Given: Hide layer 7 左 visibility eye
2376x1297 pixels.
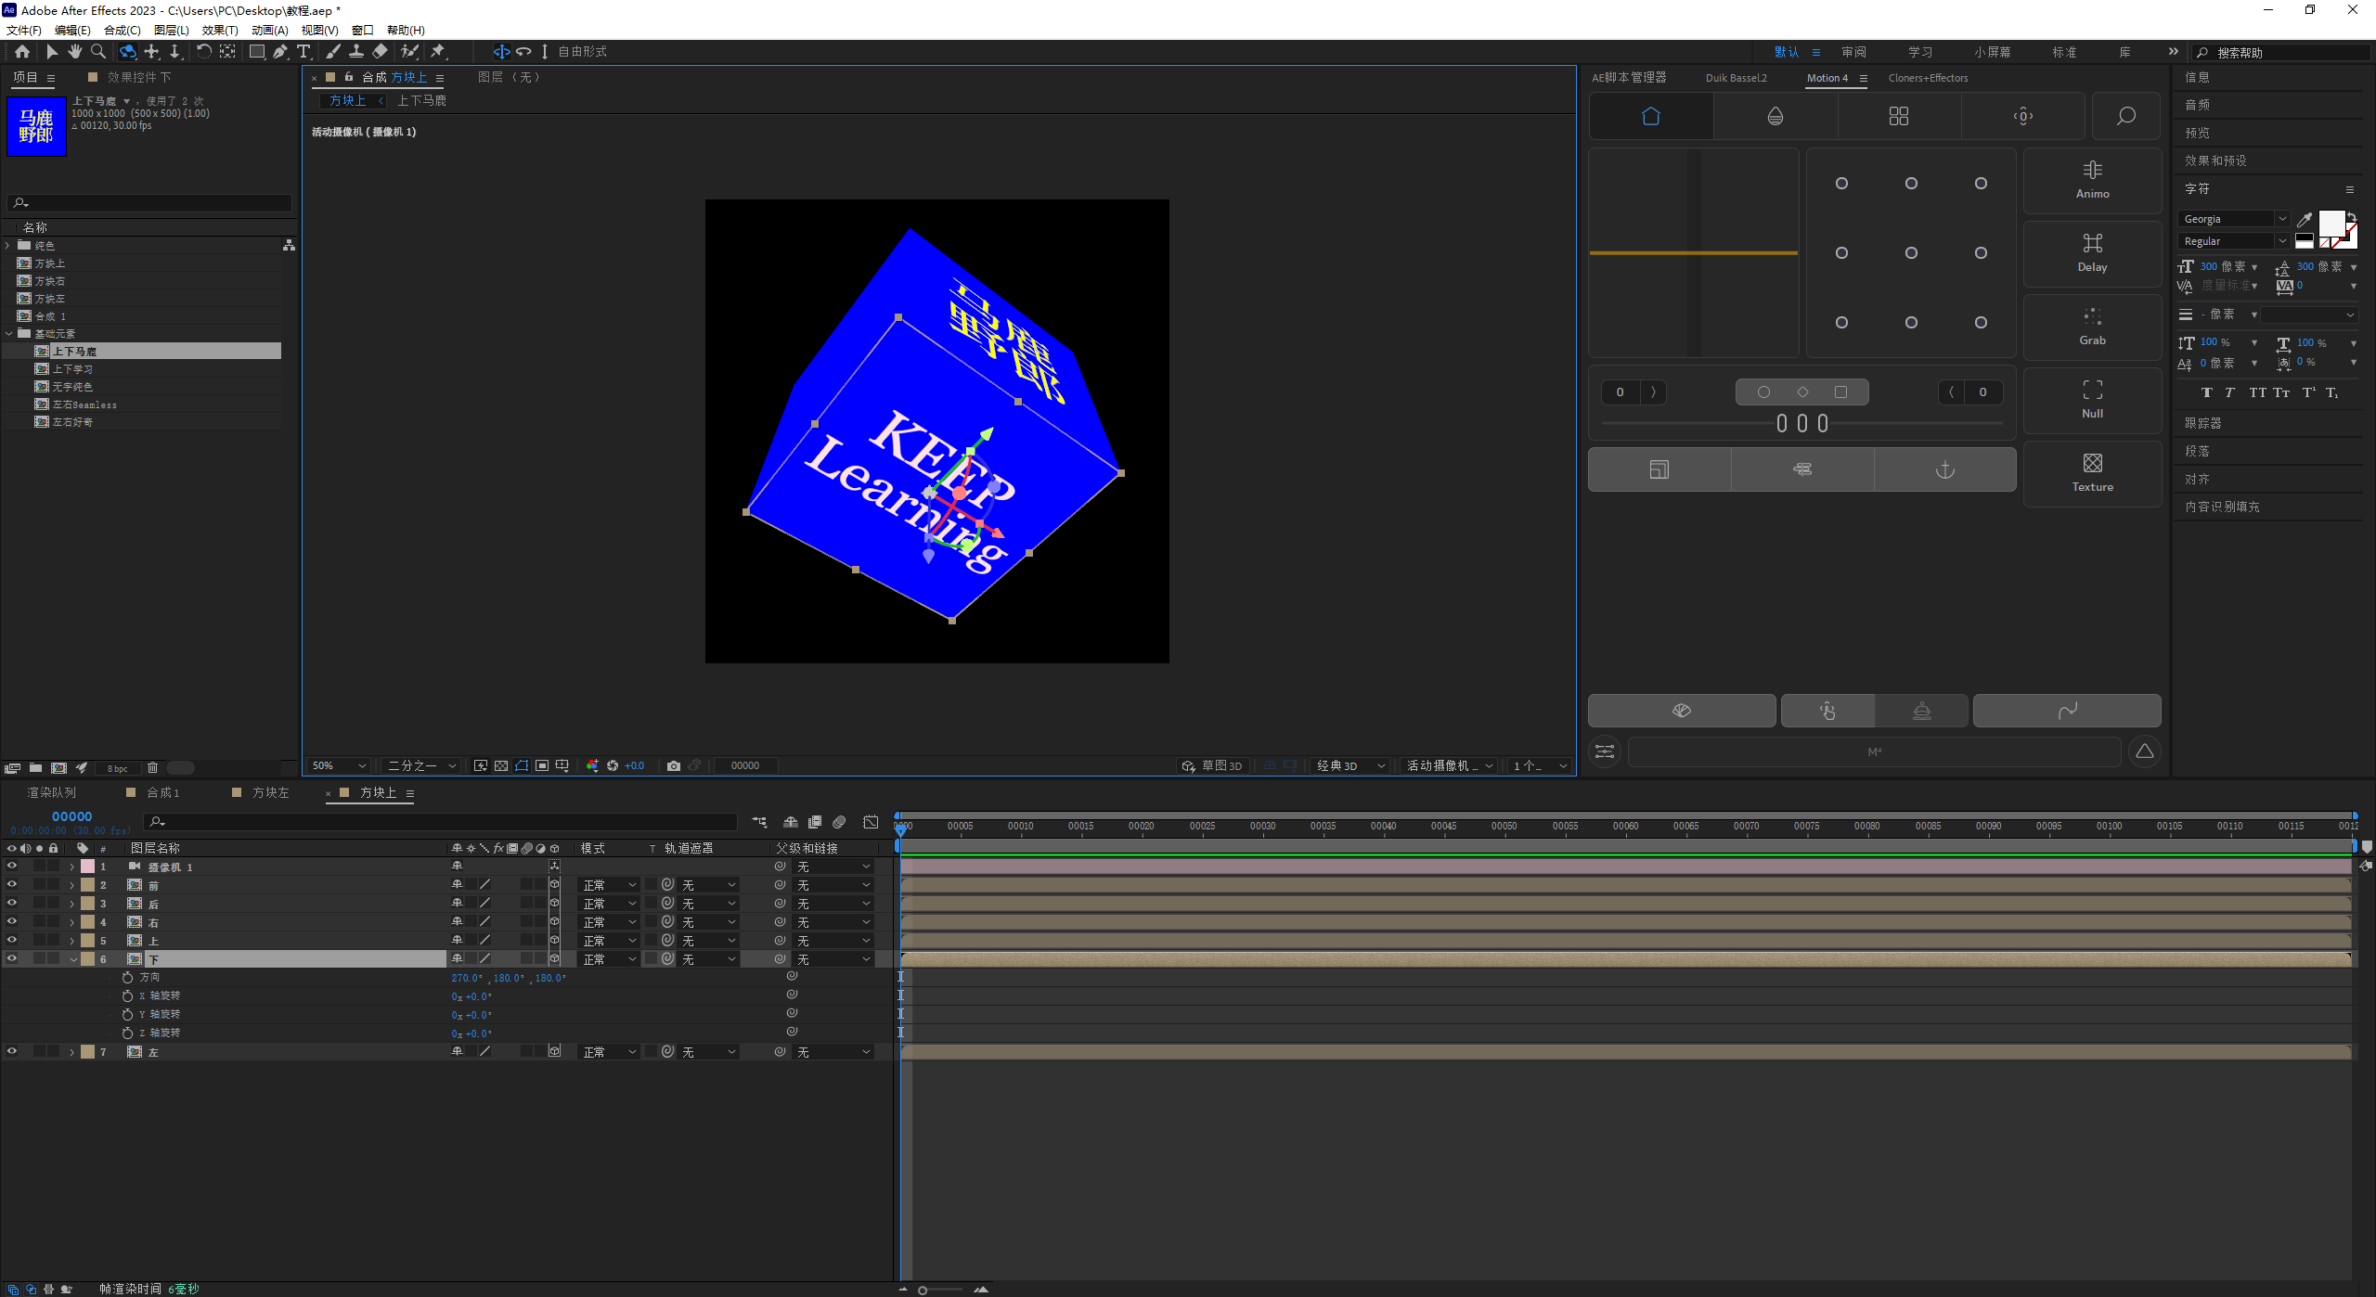Looking at the screenshot, I should tap(12, 1052).
